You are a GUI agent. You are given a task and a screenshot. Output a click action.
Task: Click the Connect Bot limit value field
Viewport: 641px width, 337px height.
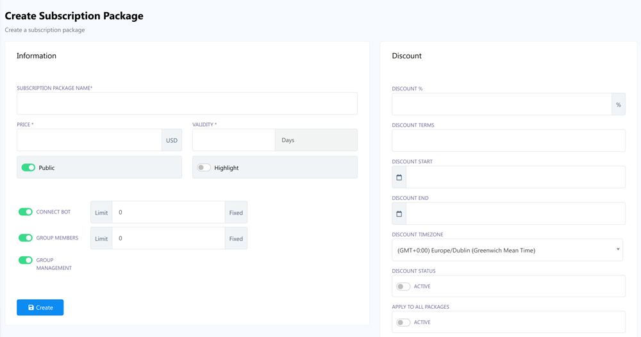pos(168,213)
